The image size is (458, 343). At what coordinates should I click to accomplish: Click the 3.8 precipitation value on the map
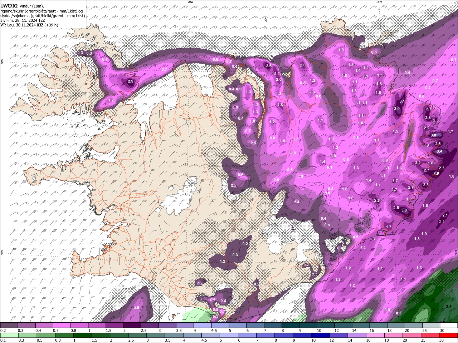(x=433, y=135)
